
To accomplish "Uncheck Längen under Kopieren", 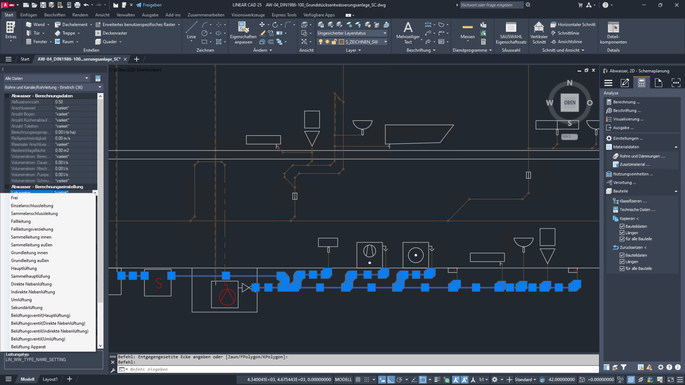I will click(622, 233).
